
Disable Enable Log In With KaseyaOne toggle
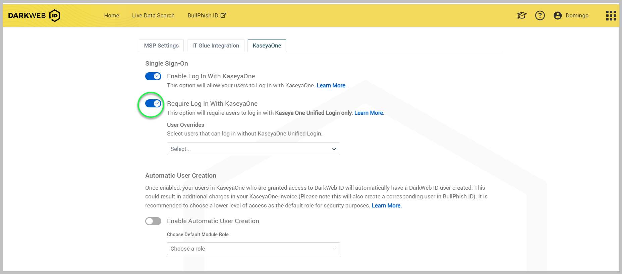click(153, 76)
